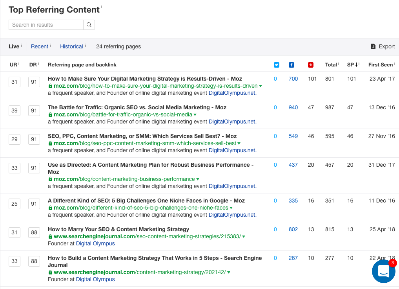Open Facebook share count 267
The image size is (399, 289).
click(293, 258)
